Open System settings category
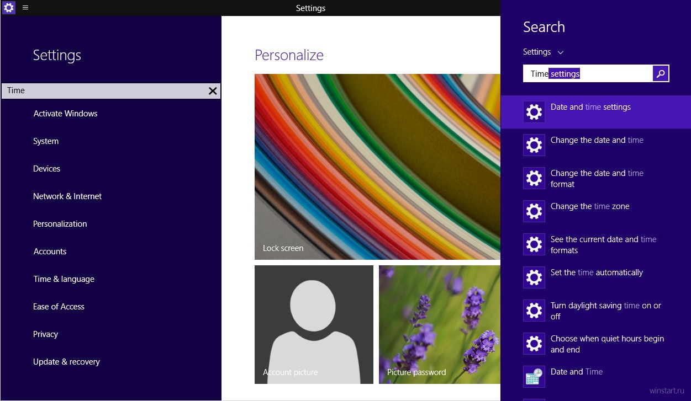The height and width of the screenshot is (401, 691). pyautogui.click(x=46, y=141)
